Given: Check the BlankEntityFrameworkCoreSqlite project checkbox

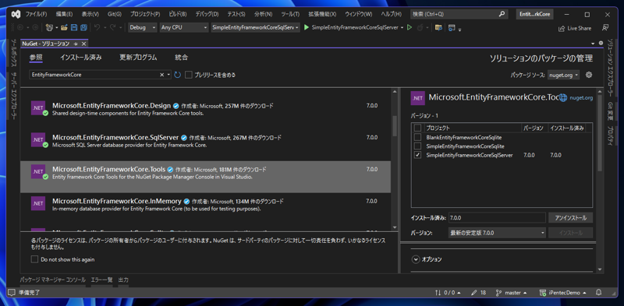Looking at the screenshot, I should pyautogui.click(x=417, y=137).
